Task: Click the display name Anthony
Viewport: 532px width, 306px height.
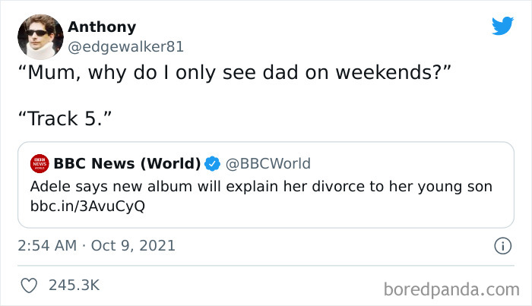Action: (x=102, y=27)
